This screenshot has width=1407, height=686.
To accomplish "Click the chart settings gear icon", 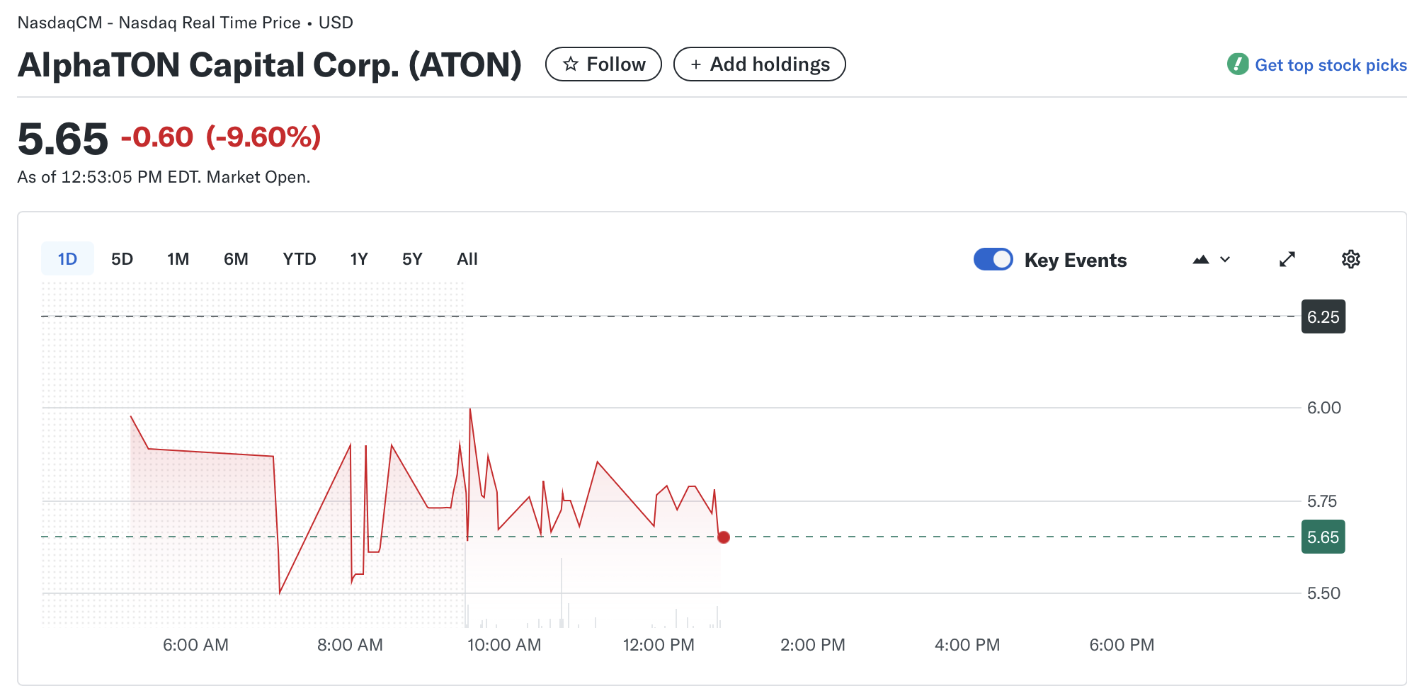I will tap(1350, 260).
